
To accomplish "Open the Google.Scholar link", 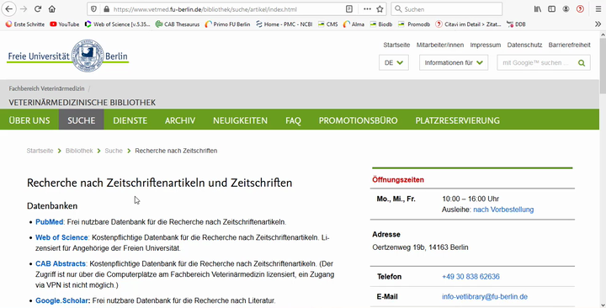I will tap(62, 300).
